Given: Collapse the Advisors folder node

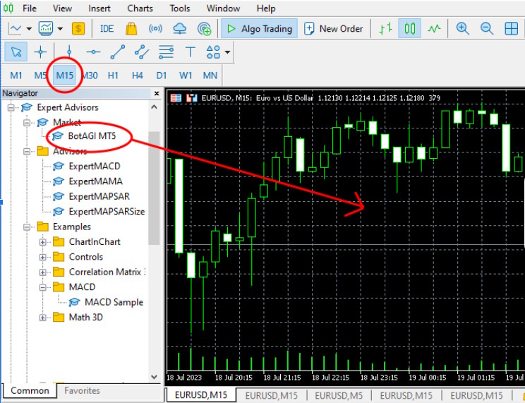Looking at the screenshot, I should pyautogui.click(x=27, y=152).
